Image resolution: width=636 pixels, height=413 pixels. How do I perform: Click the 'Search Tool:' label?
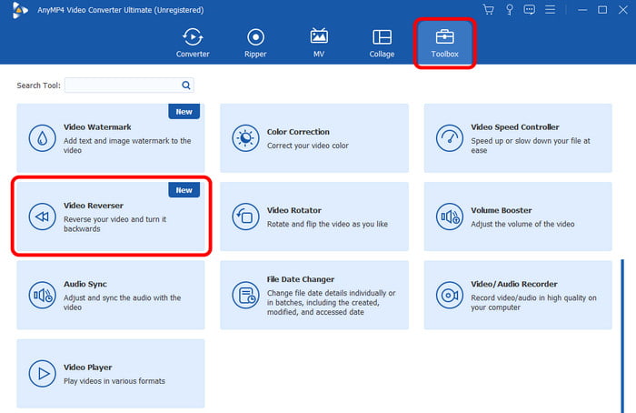tap(38, 86)
